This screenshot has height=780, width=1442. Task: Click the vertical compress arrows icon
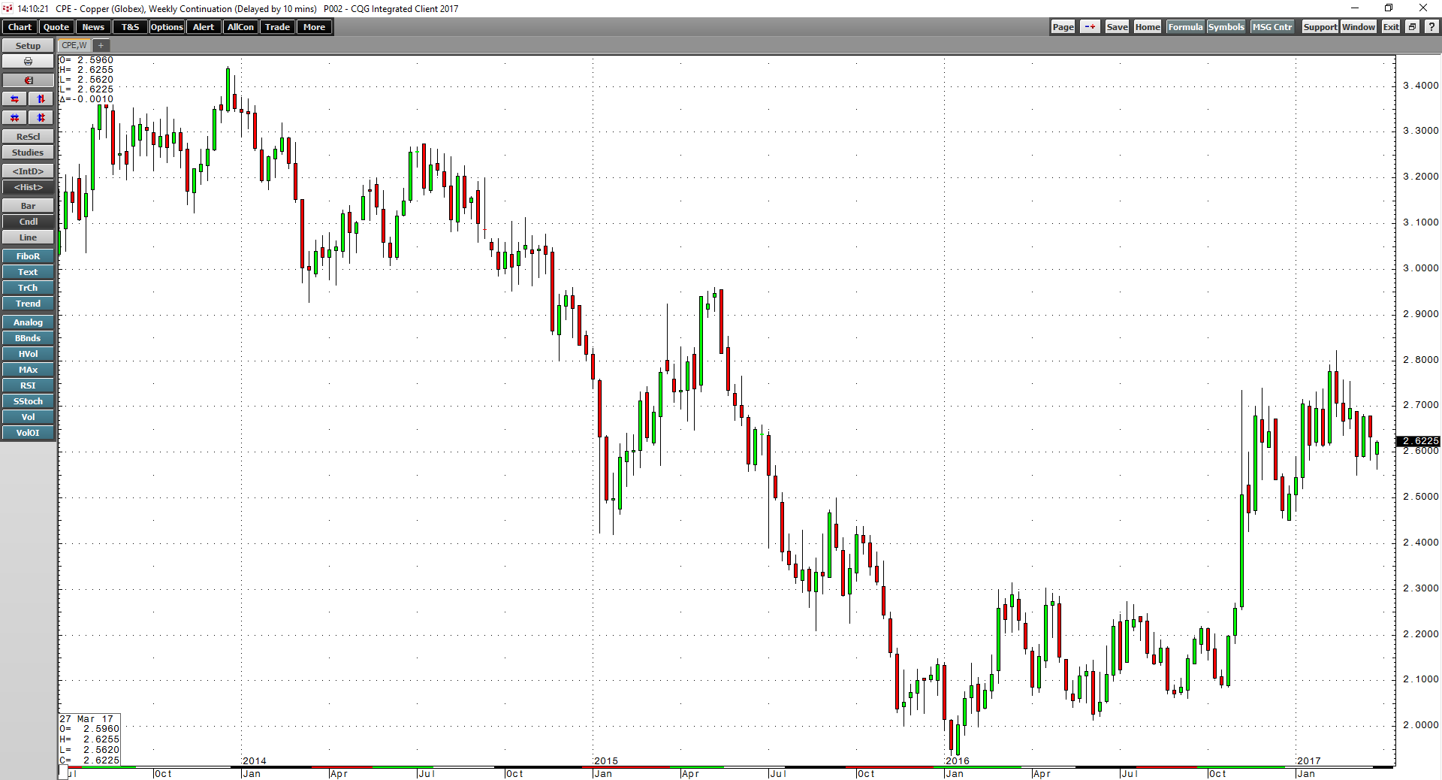41,118
